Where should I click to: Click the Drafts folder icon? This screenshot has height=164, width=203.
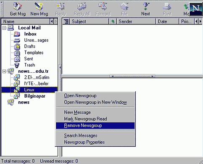pyautogui.click(x=17, y=46)
